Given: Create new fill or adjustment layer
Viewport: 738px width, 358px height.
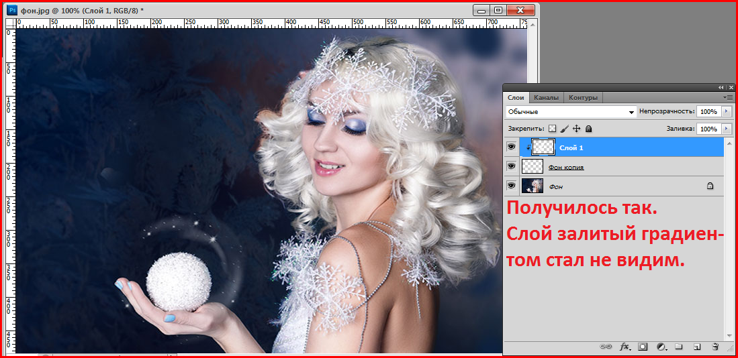Looking at the screenshot, I should tap(661, 347).
